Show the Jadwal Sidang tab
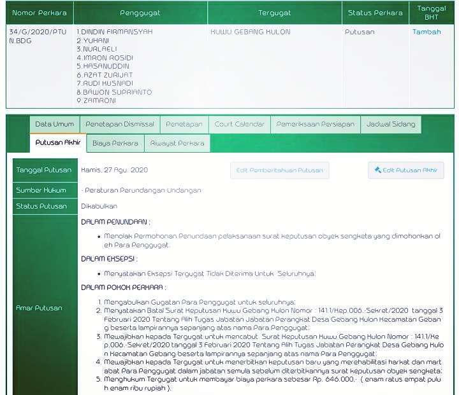This screenshot has width=459, height=395. pos(390,124)
